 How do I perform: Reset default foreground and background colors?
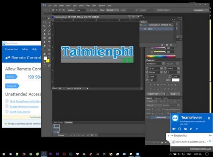tap(44, 62)
